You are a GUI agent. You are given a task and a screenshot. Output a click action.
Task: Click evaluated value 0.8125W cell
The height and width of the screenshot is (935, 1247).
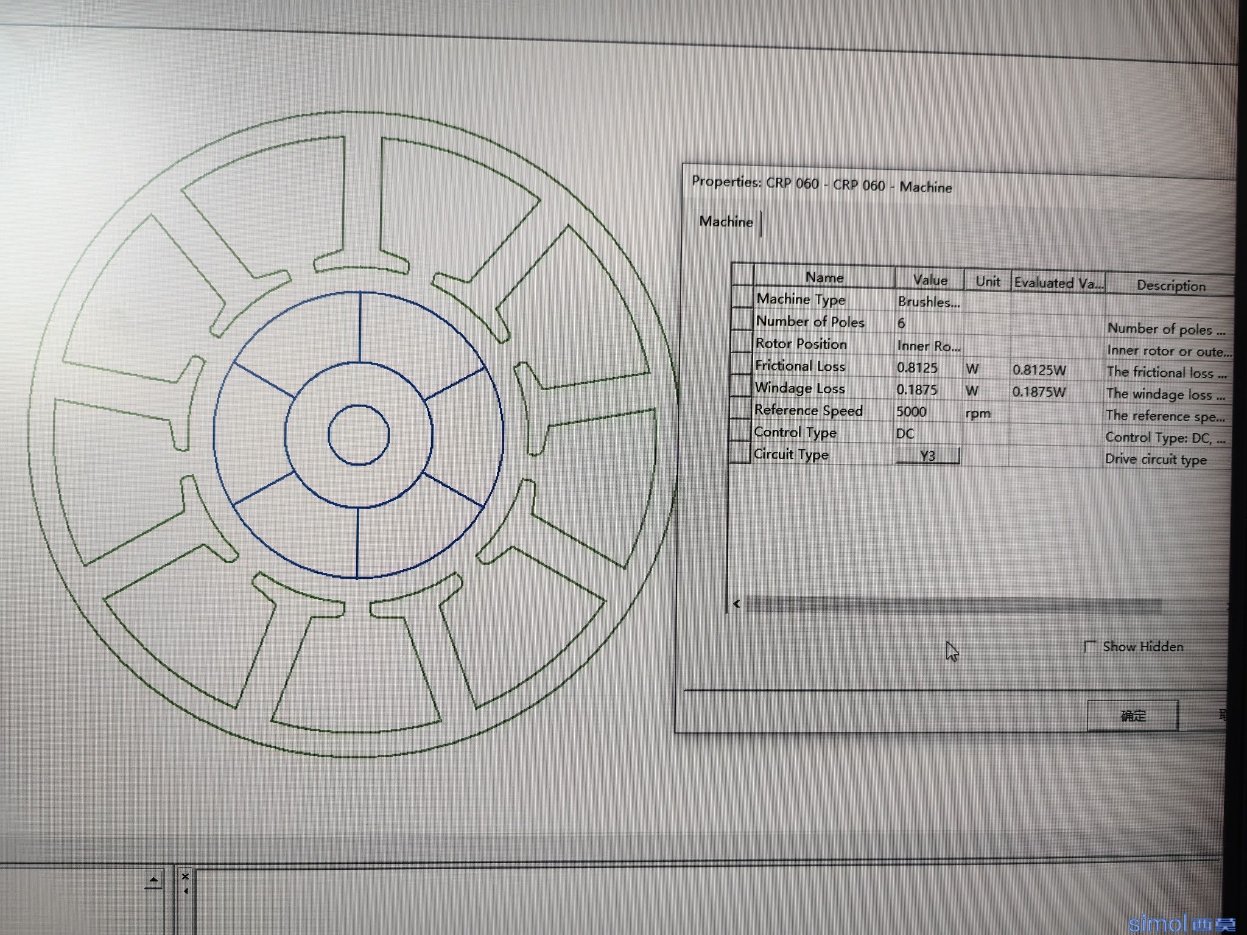pyautogui.click(x=1056, y=370)
